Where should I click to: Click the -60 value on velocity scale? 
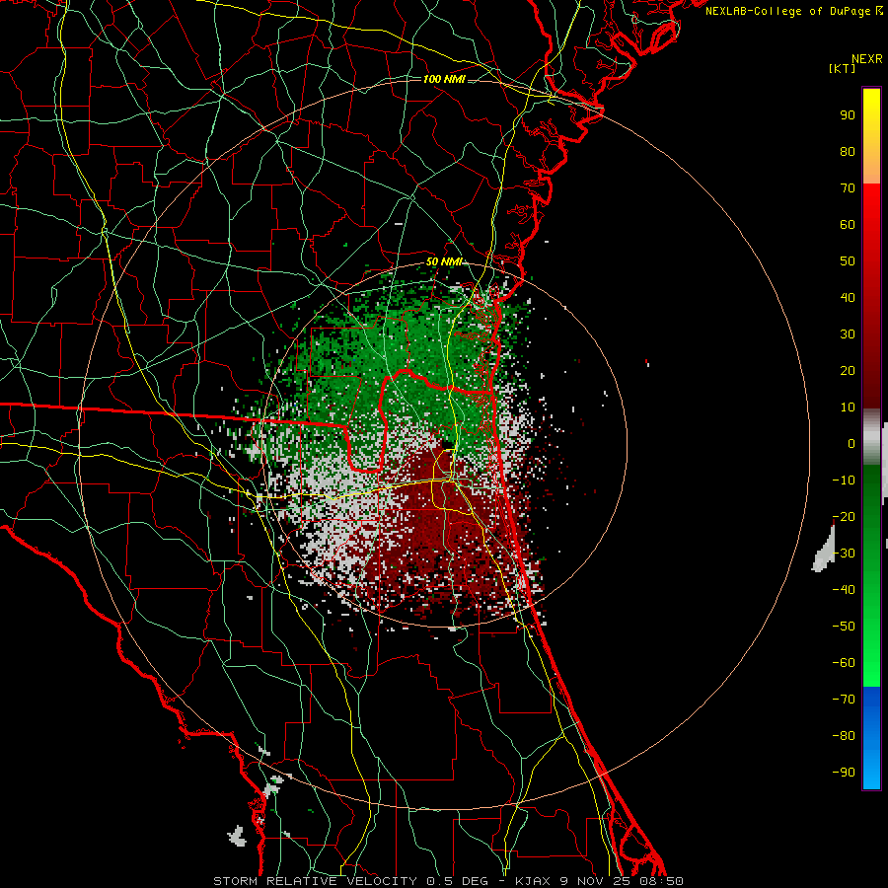844,663
